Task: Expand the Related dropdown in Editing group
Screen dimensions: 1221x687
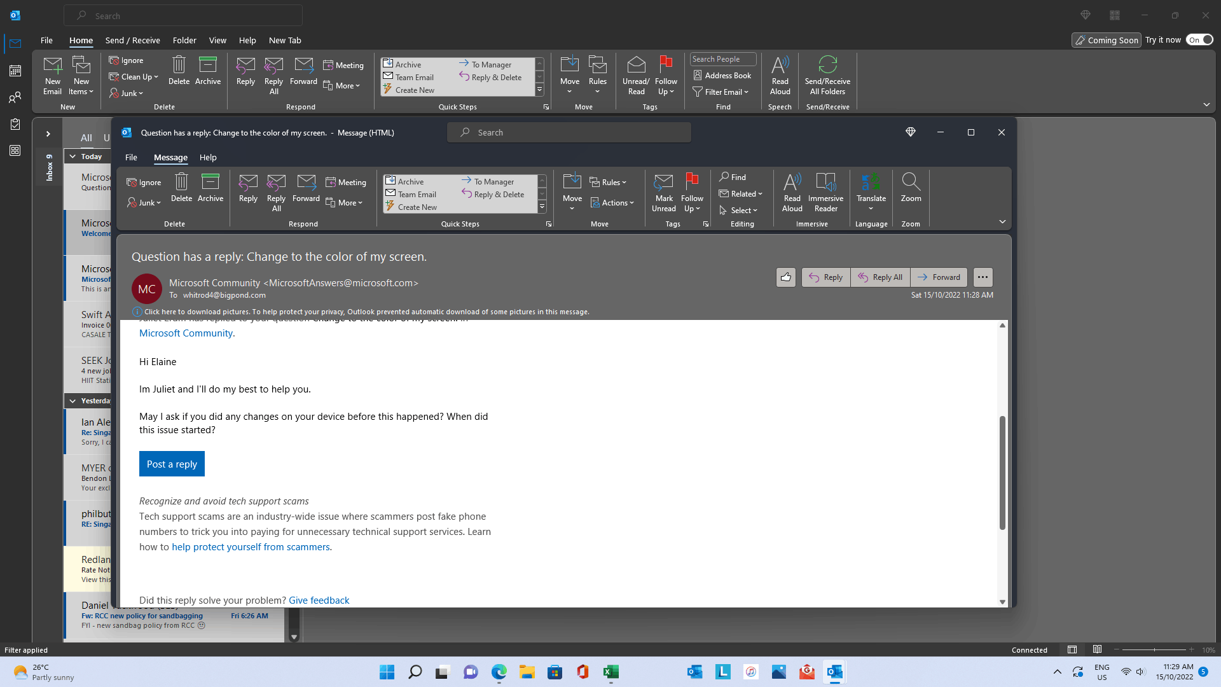Action: pyautogui.click(x=741, y=194)
